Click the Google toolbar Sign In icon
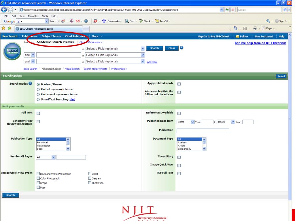The height and width of the screenshot is (221, 295). [277, 21]
